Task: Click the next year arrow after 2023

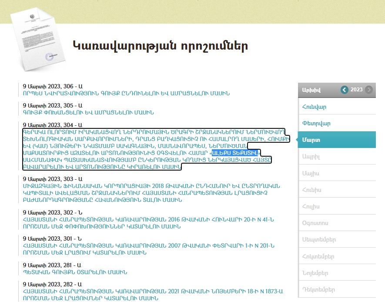Action: 369,90
